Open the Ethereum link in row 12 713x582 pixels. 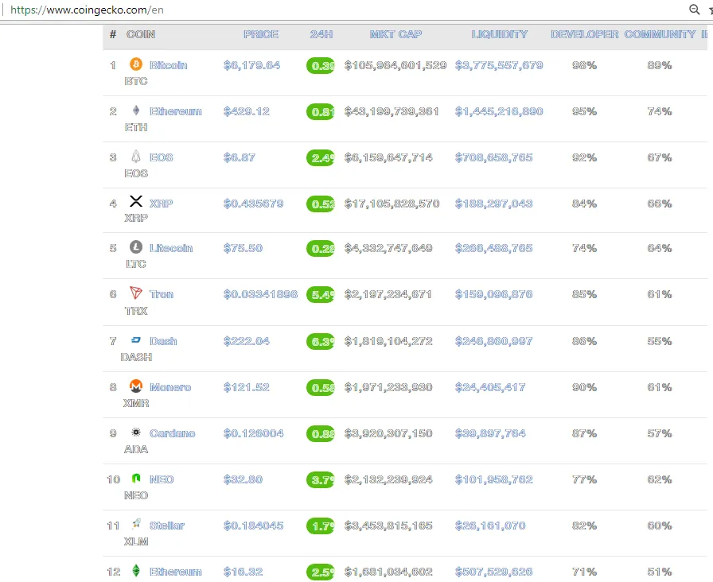pyautogui.click(x=176, y=572)
